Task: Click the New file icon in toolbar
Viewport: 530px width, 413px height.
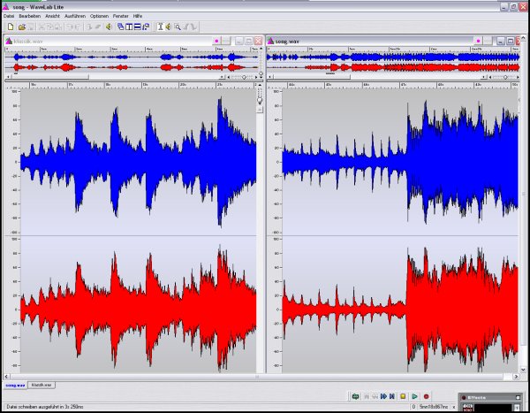Action: pos(9,27)
